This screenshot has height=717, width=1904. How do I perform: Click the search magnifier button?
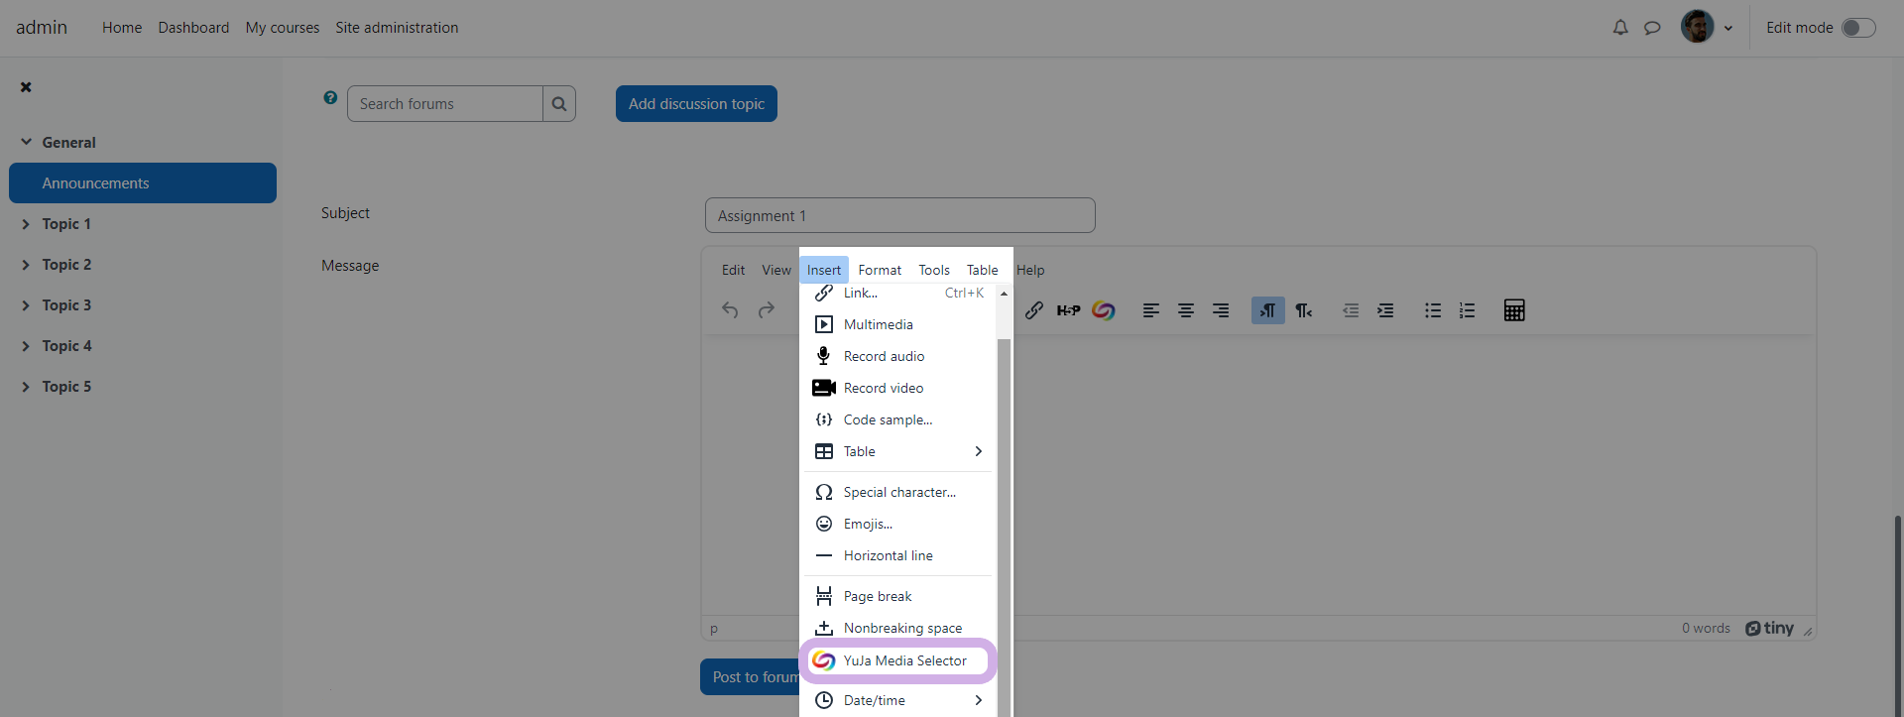click(x=559, y=103)
